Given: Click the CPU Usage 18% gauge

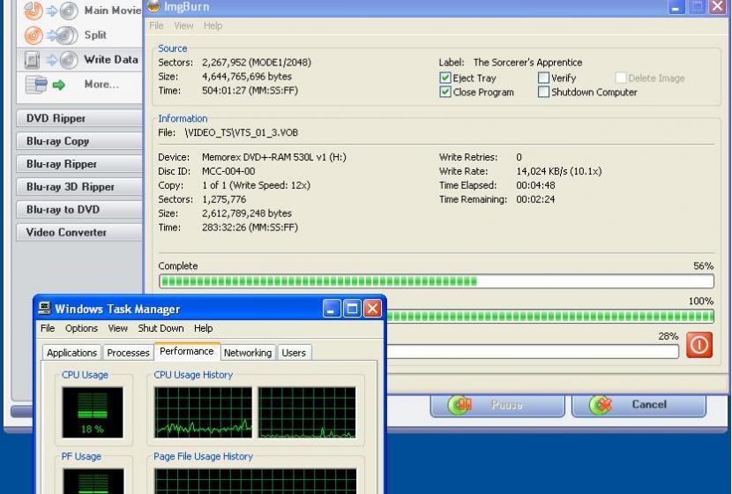Looking at the screenshot, I should pyautogui.click(x=93, y=412).
